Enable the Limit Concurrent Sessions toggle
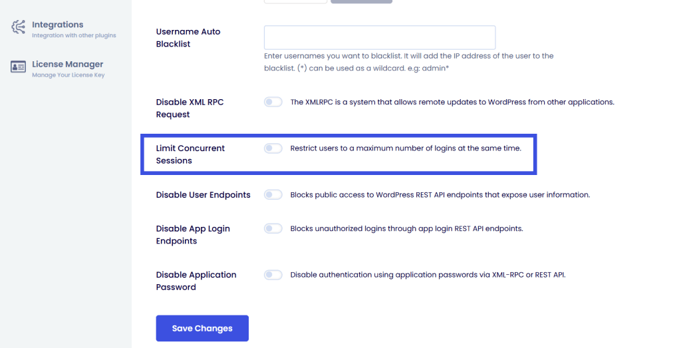Image resolution: width=681 pixels, height=348 pixels. pos(273,148)
